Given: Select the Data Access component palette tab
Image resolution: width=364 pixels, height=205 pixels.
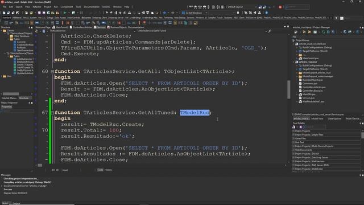Looking at the screenshot, I should click(60, 18).
